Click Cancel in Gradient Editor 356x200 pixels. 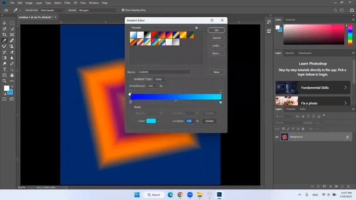click(216, 38)
